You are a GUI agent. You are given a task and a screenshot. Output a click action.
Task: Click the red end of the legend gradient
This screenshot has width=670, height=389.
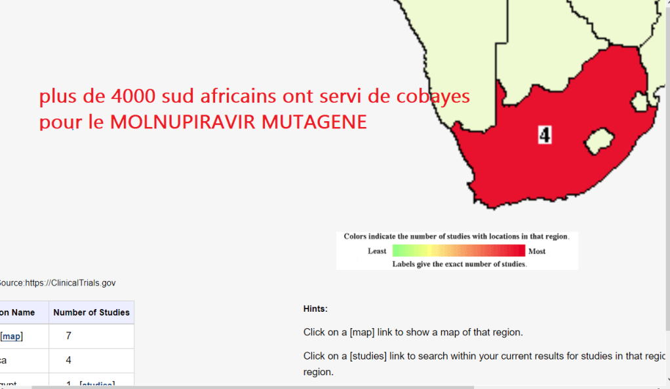(x=517, y=250)
